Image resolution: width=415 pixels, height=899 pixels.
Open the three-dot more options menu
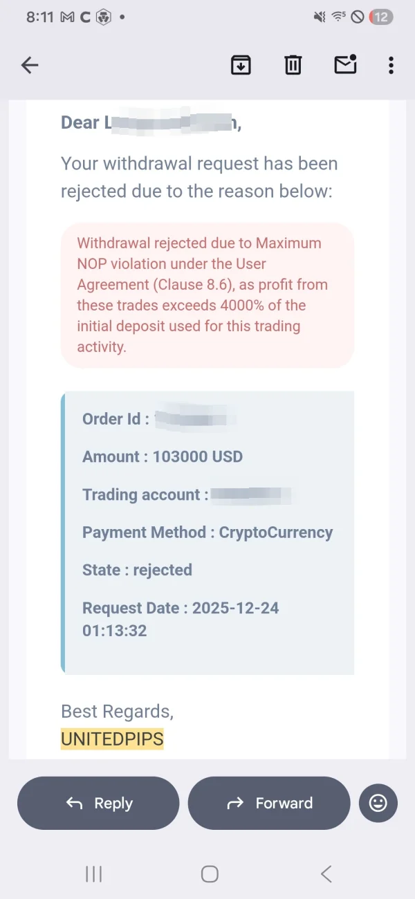point(391,66)
